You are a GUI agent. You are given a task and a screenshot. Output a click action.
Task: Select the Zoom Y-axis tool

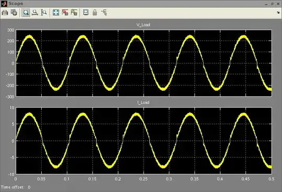44,13
